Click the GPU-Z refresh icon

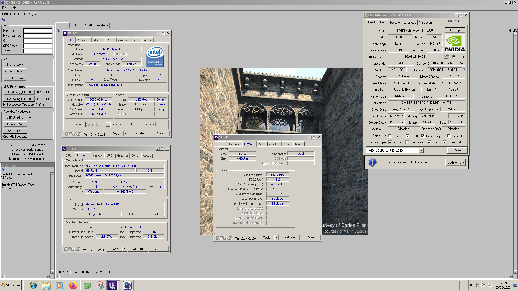pos(457,21)
